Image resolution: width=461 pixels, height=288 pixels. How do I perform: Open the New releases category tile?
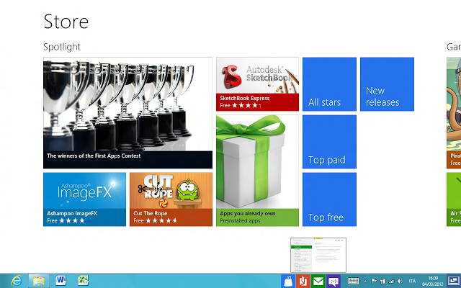[387, 84]
